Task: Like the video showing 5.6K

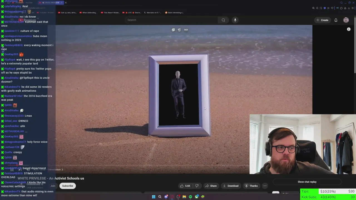Action: tap(185, 186)
